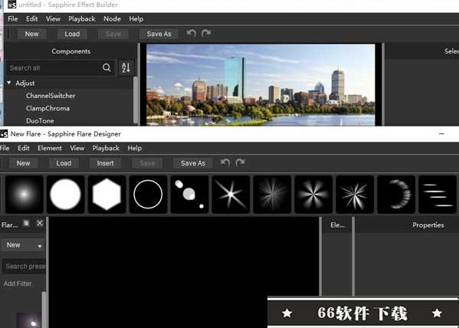Select the Elements panel header

tap(337, 225)
